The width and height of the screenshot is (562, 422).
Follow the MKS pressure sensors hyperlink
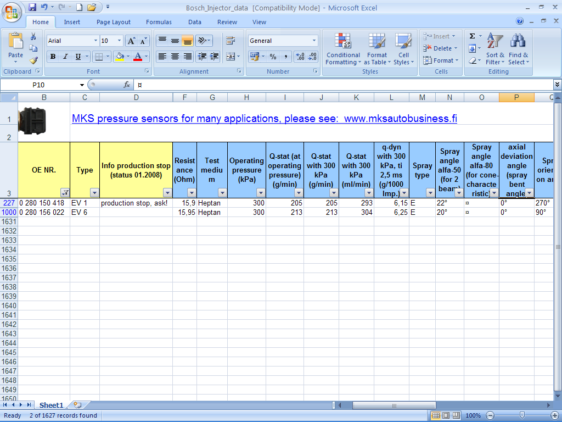point(264,119)
